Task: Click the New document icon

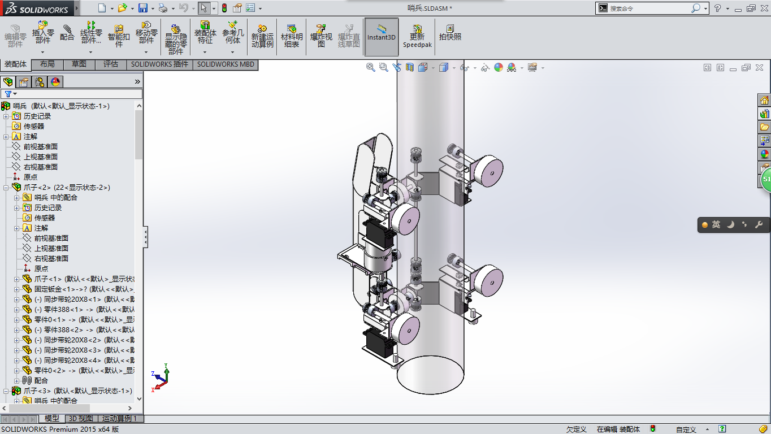Action: [x=102, y=8]
